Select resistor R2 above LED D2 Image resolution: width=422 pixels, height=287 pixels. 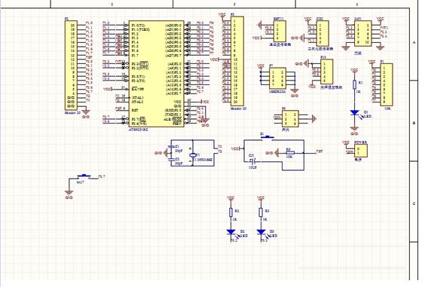pyautogui.click(x=231, y=212)
